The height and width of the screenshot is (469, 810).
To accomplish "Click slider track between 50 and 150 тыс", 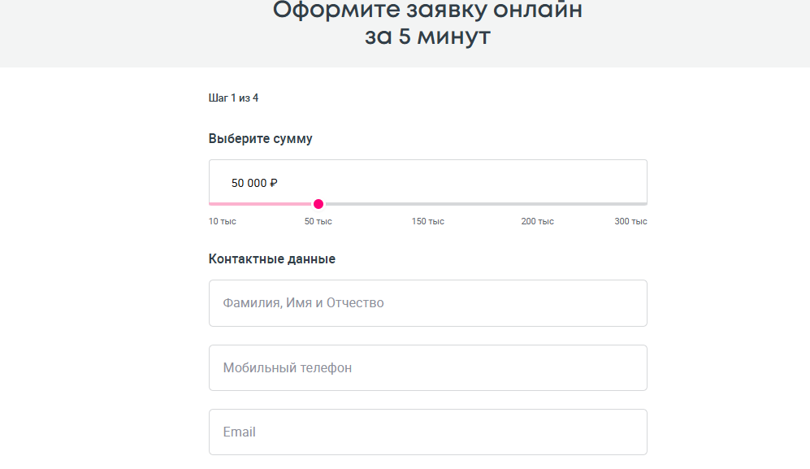I will tap(374, 204).
